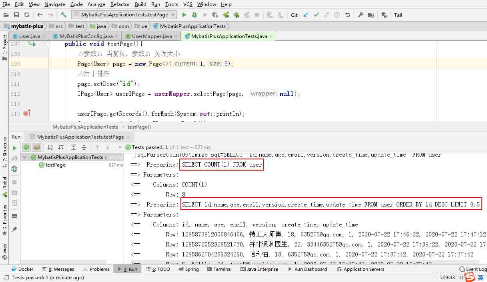Screen dimensions: 487x282
Task: Click the run gutter icon at line 107
Action: point(32,44)
